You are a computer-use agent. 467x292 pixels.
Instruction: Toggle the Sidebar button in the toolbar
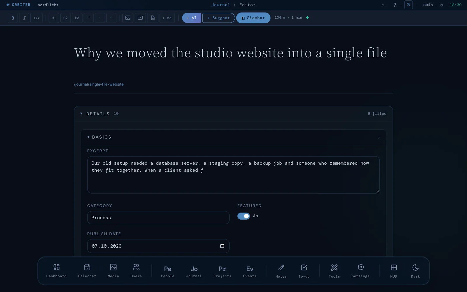(x=253, y=18)
